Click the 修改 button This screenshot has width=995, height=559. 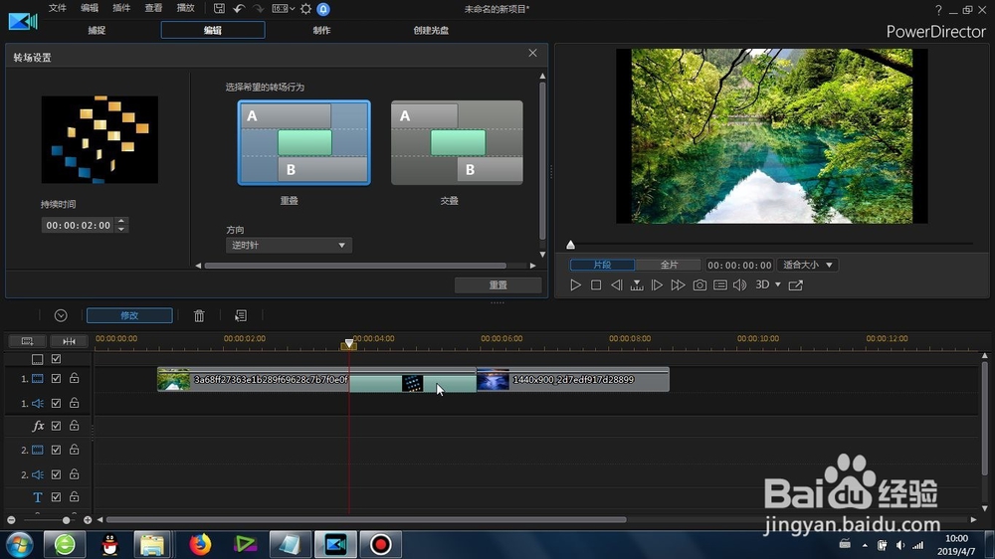point(129,315)
